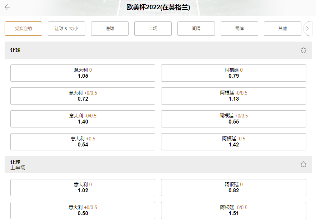This screenshot has width=316, height=222.
Task: Open the 罚牌 tab
Action: click(239, 29)
